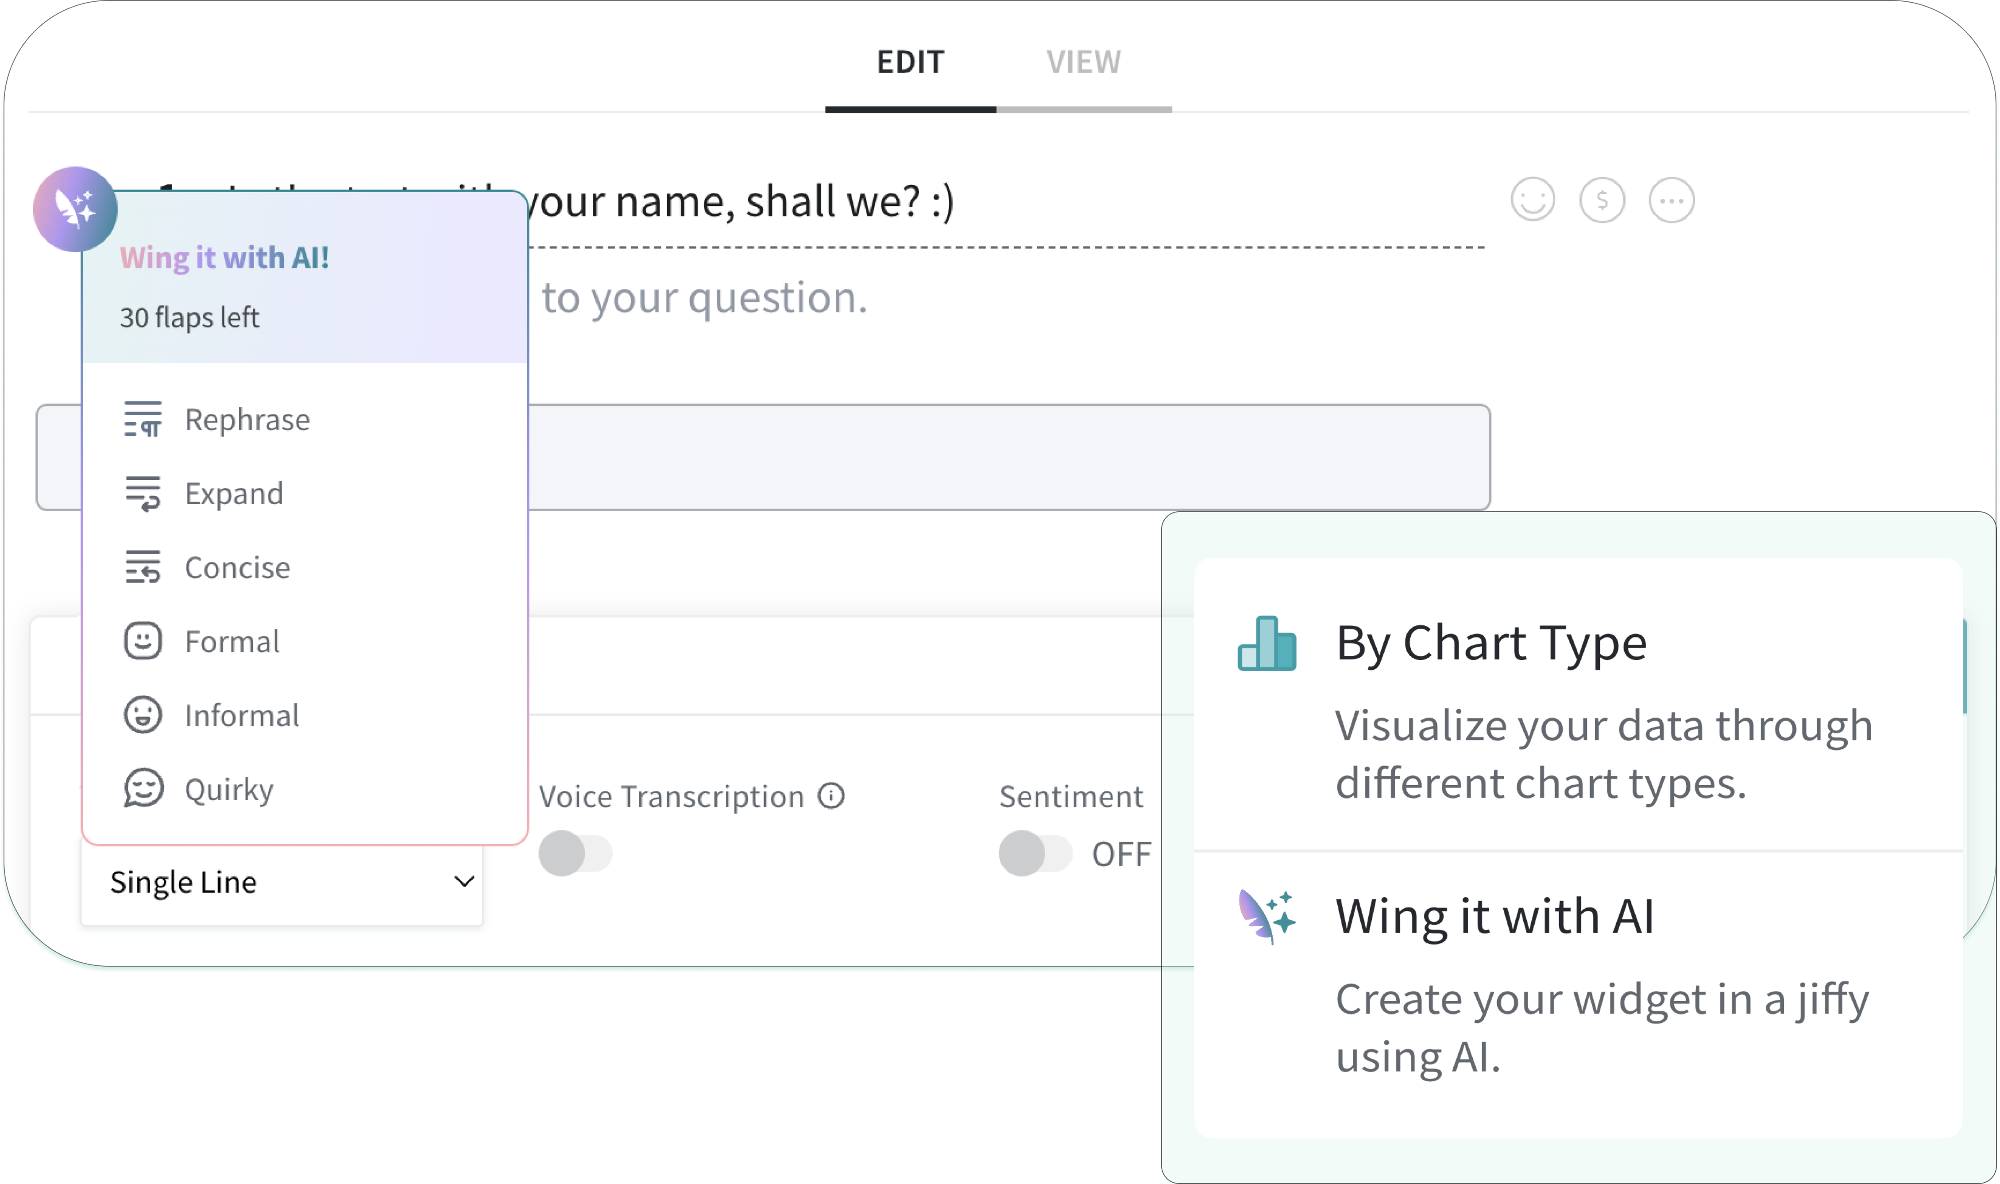Turn on the Sentiment toggle
Screen dimensions: 2000x1184
[1035, 853]
